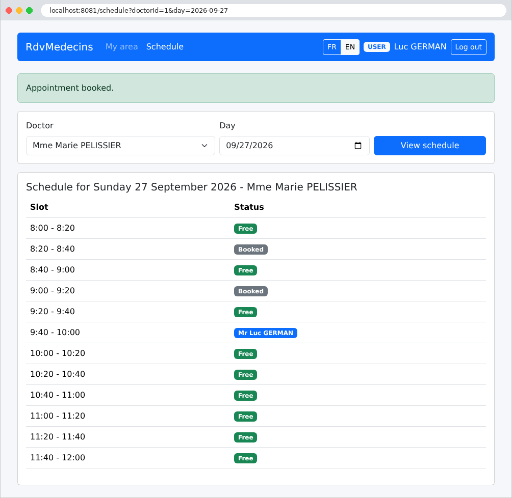Click the Status column header
Image resolution: width=512 pixels, height=498 pixels.
[x=249, y=207]
